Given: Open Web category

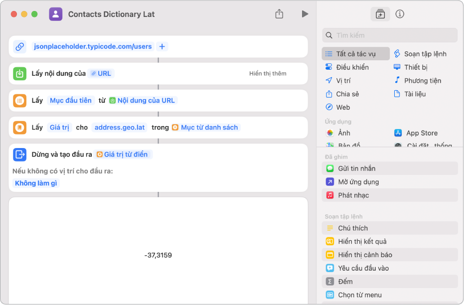Looking at the screenshot, I should (x=337, y=107).
